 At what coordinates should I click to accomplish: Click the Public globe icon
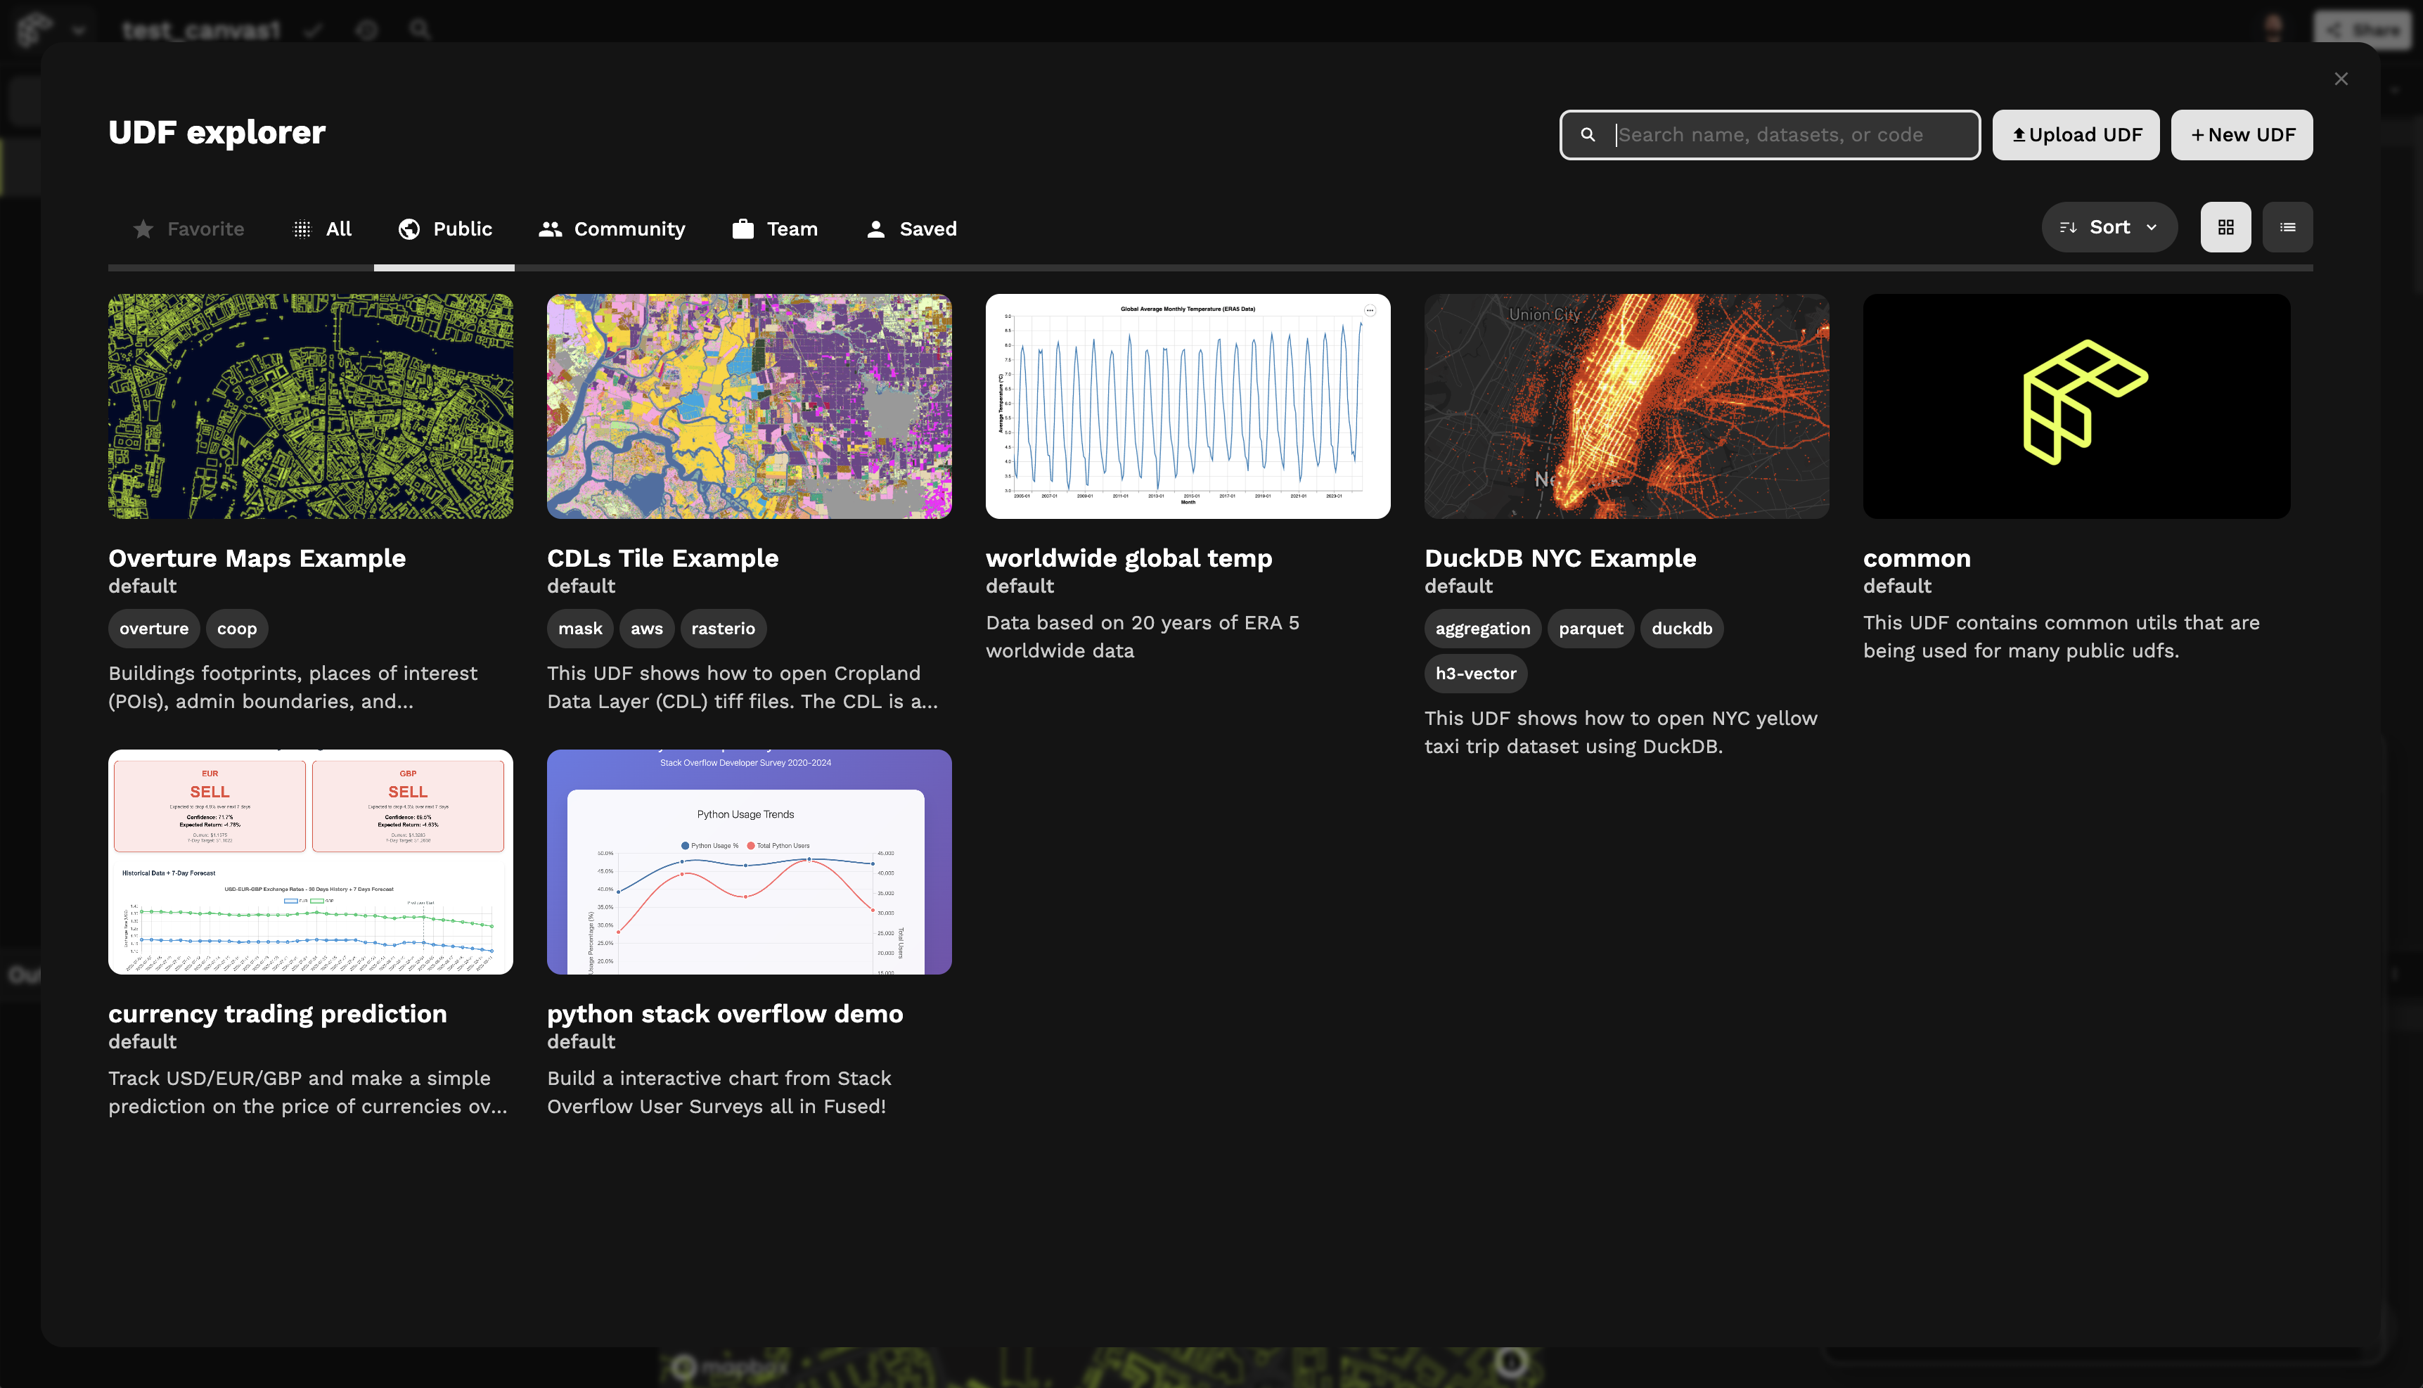[x=409, y=229]
